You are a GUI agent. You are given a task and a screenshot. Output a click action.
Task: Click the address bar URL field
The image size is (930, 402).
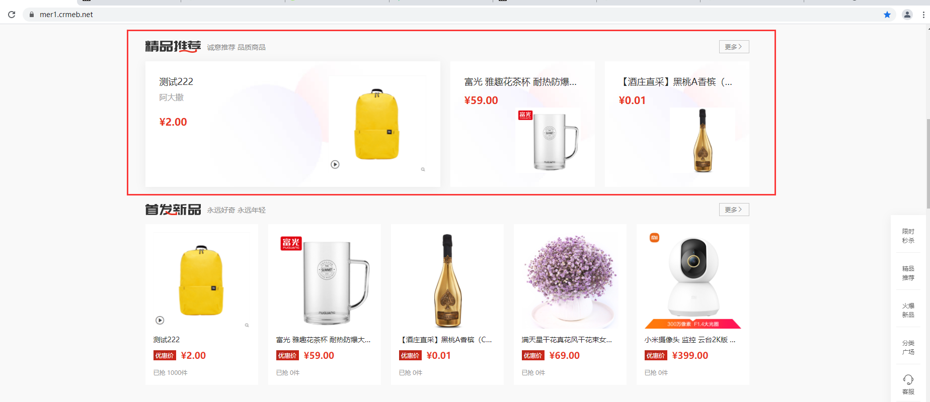(x=453, y=15)
